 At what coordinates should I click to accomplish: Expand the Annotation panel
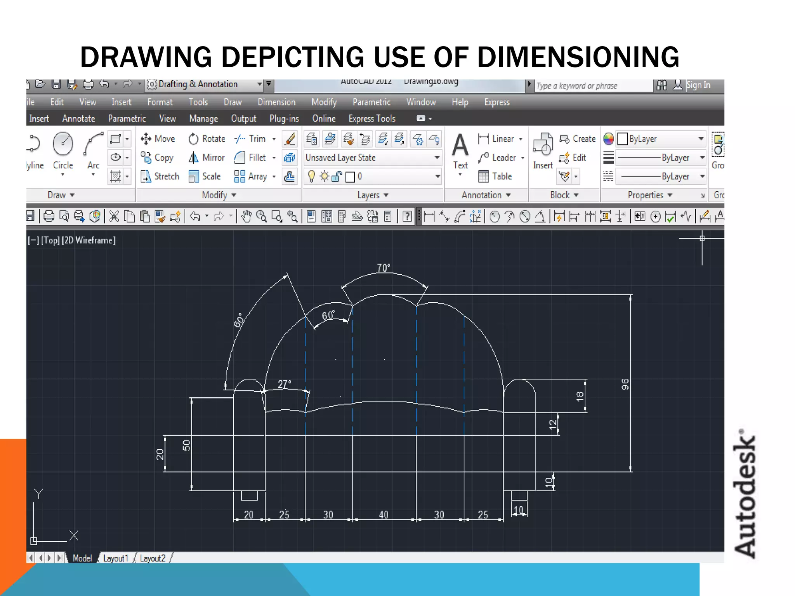[486, 195]
